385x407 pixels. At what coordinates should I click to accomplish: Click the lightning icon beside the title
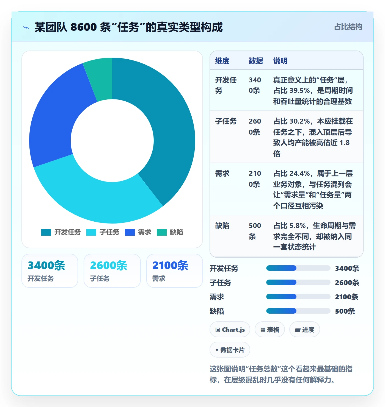tap(26, 27)
